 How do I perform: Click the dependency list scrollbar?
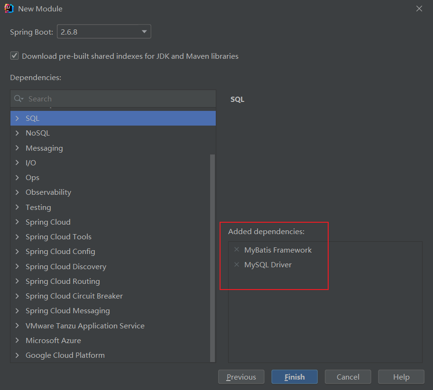coord(212,258)
